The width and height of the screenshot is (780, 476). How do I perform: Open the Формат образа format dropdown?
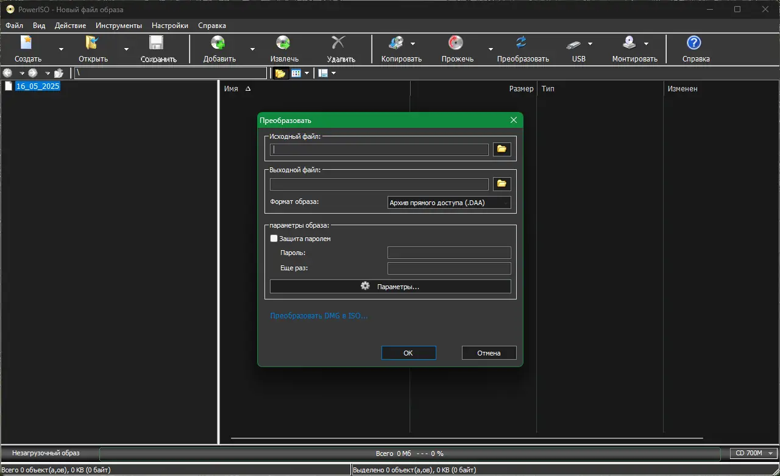pyautogui.click(x=449, y=203)
